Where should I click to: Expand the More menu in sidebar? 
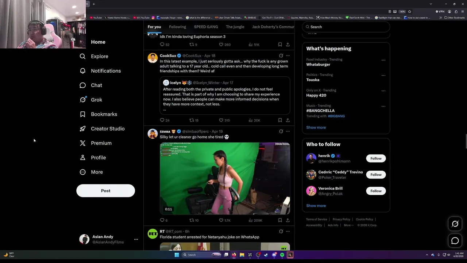(91, 172)
